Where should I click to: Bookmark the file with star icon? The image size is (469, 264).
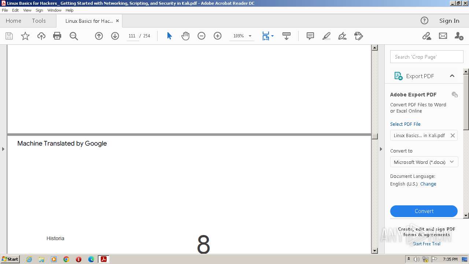click(x=25, y=36)
